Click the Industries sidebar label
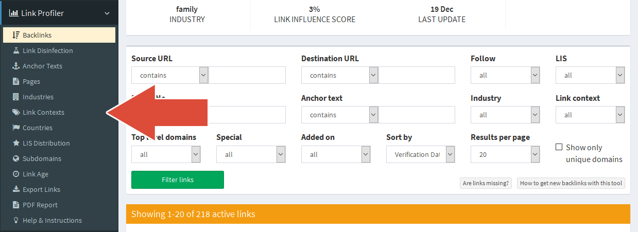The image size is (638, 232). point(38,97)
